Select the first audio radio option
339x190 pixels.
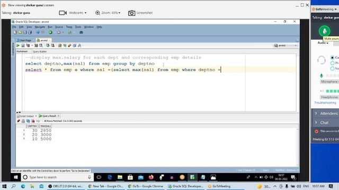pos(332,58)
